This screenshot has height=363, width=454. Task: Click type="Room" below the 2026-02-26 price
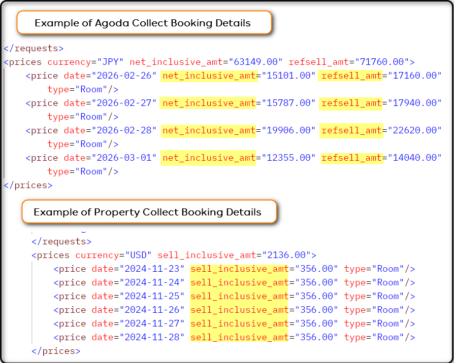click(x=83, y=90)
